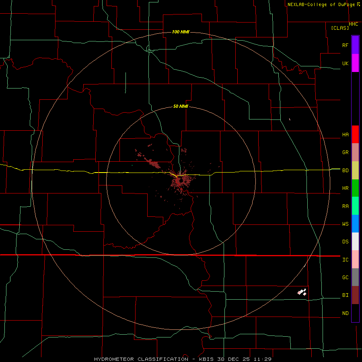Click the UK magenta legend swatch
362x362 pixels.
pos(355,63)
